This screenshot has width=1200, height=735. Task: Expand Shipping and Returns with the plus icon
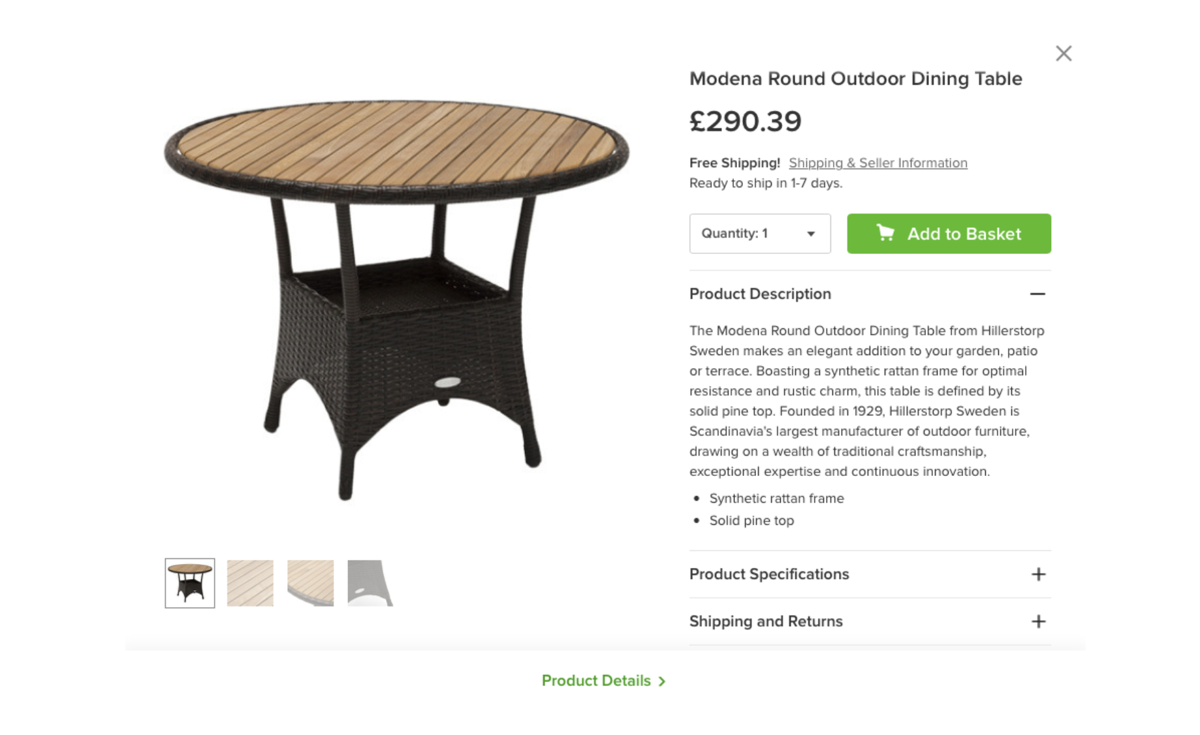click(x=1038, y=621)
